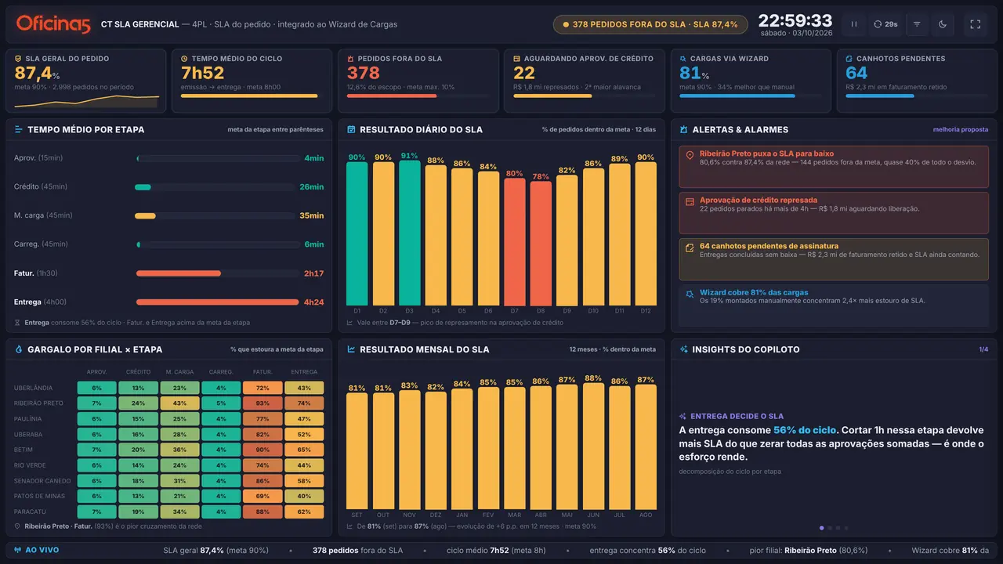Viewport: 1003px width, 564px height.
Task: Go to the first Copiloto insight dot
Action: (821, 528)
